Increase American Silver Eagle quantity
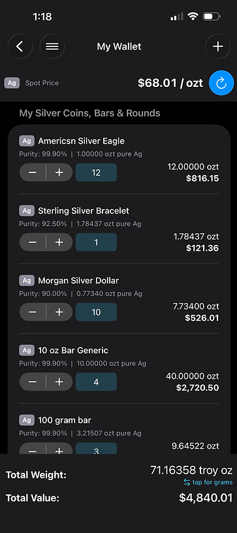The height and width of the screenshot is (533, 237). pyautogui.click(x=59, y=172)
